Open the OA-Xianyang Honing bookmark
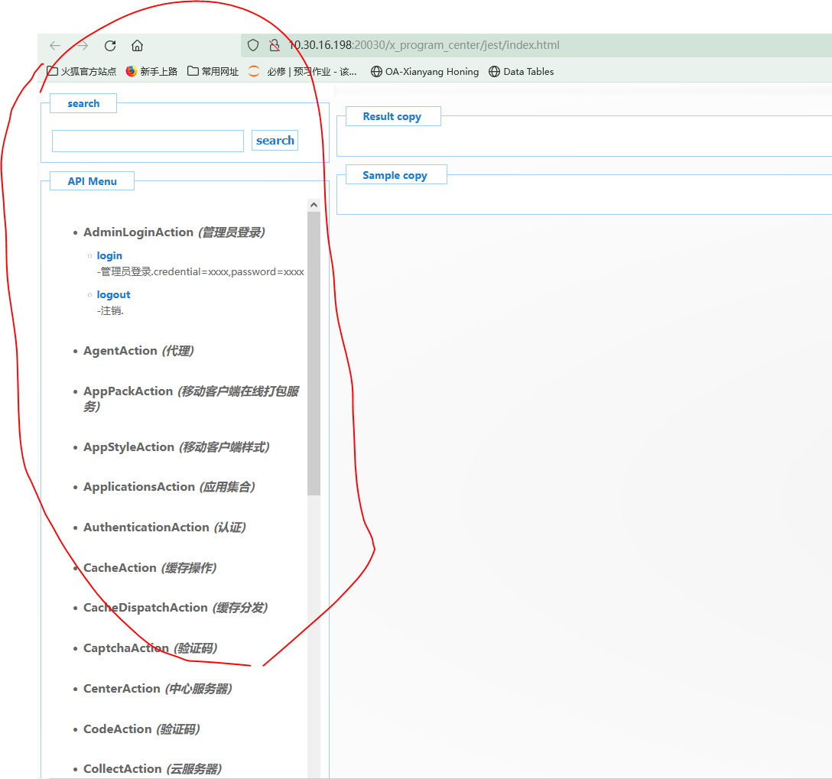Viewport: 832px width, 779px height. (425, 72)
